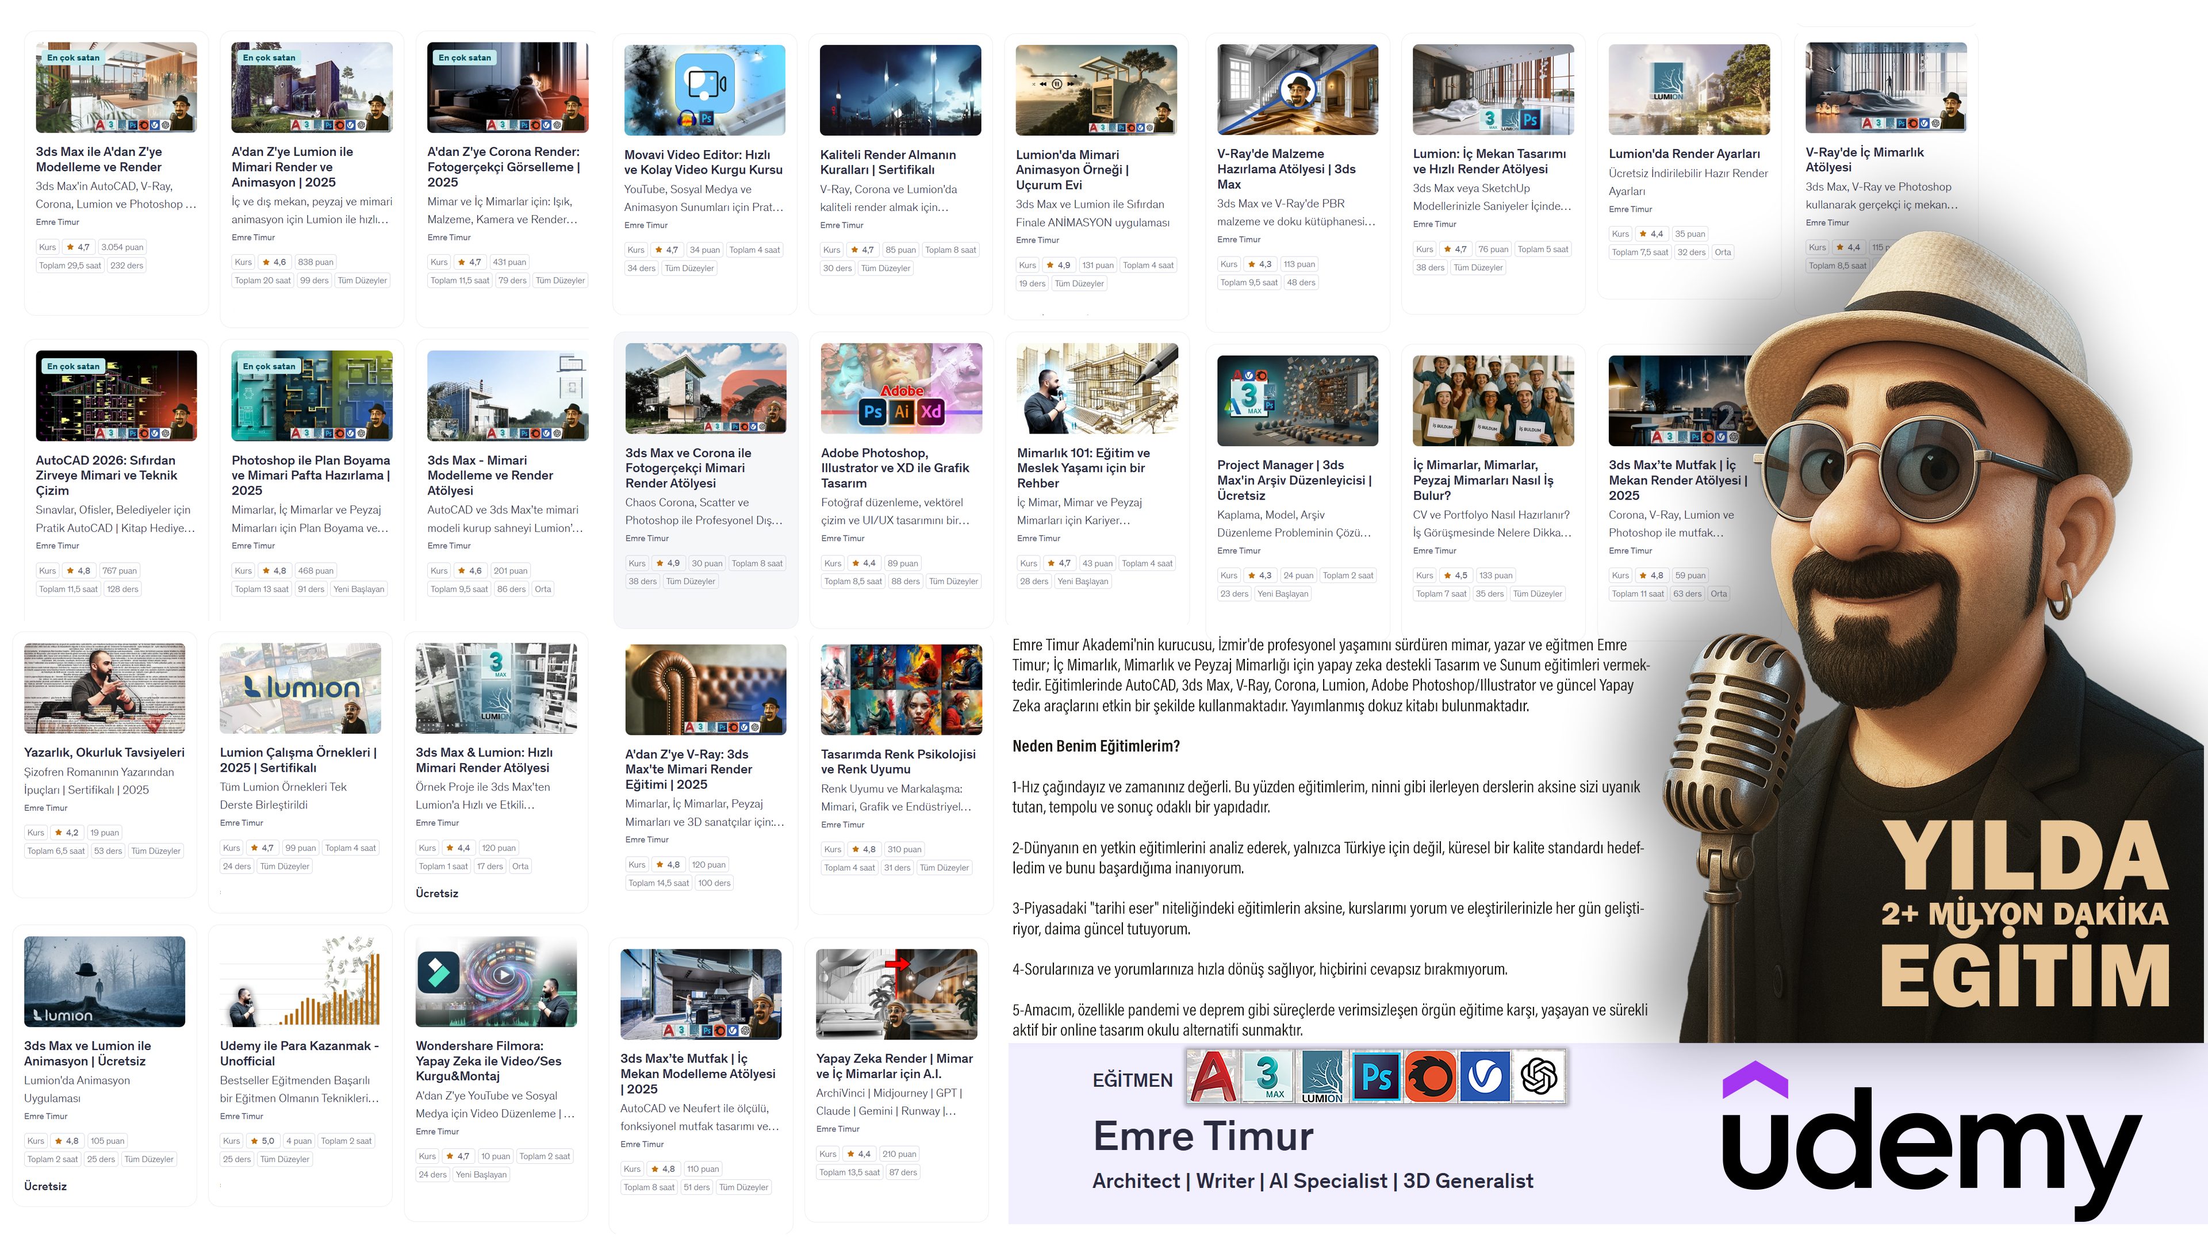Click 'Ücretsiz' label under 3ds Max & Lumion card

436,893
